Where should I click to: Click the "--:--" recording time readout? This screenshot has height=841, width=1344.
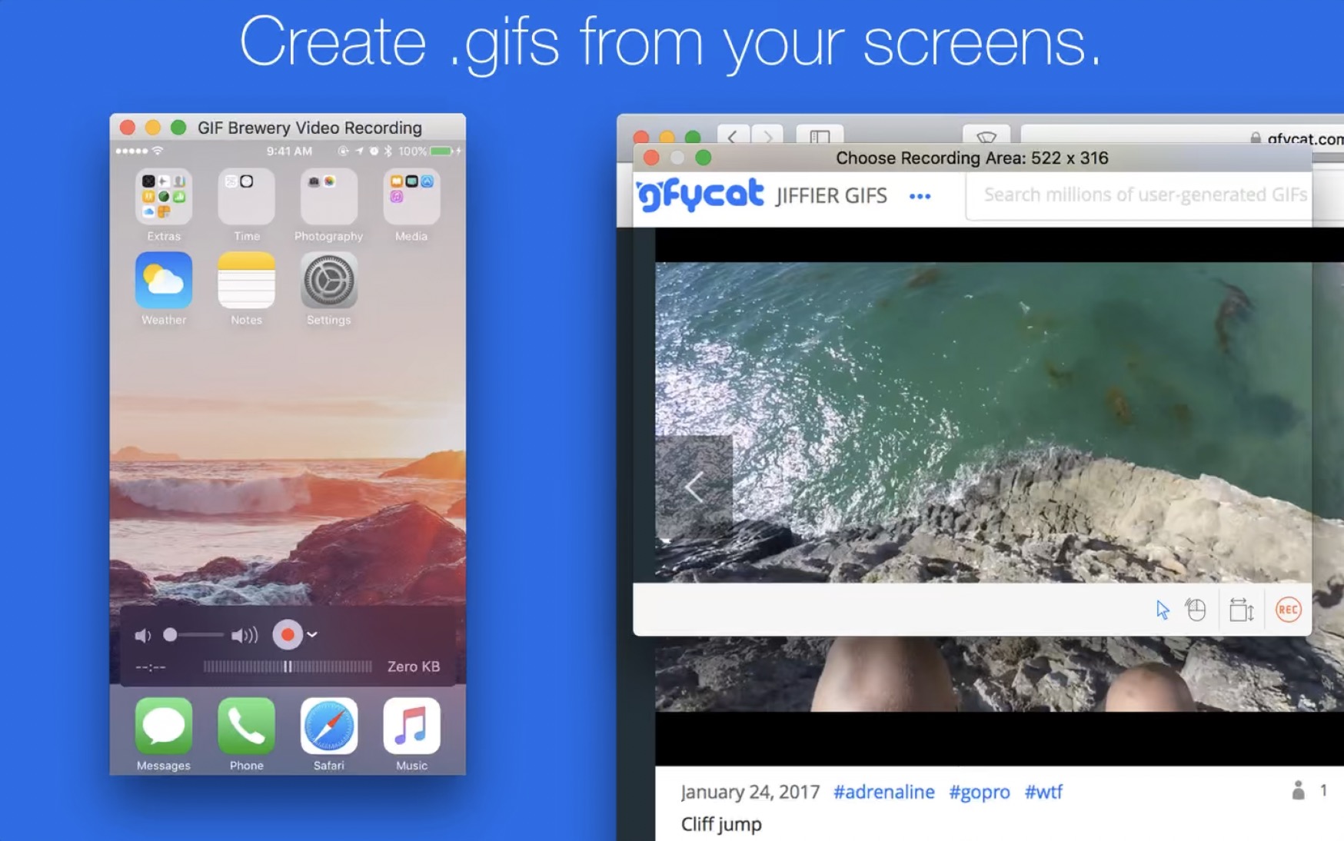click(151, 667)
